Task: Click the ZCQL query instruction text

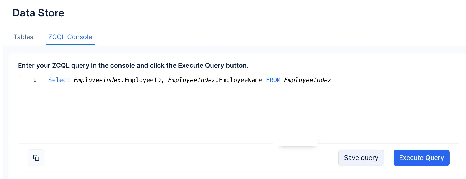Action: 133,65
